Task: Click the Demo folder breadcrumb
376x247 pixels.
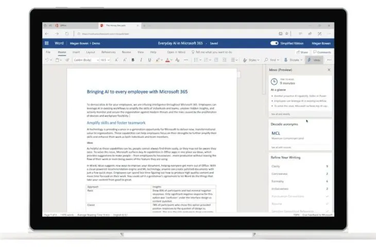Action: [96, 43]
